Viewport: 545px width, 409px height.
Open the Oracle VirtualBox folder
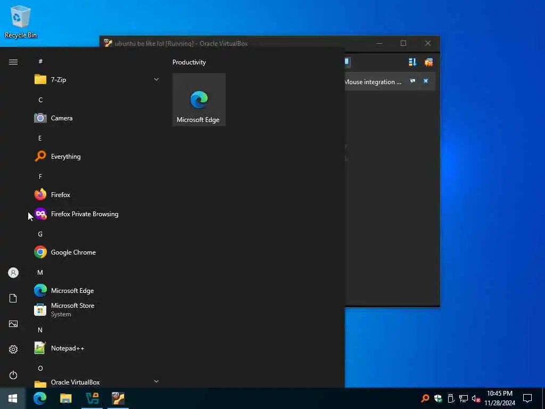point(97,382)
